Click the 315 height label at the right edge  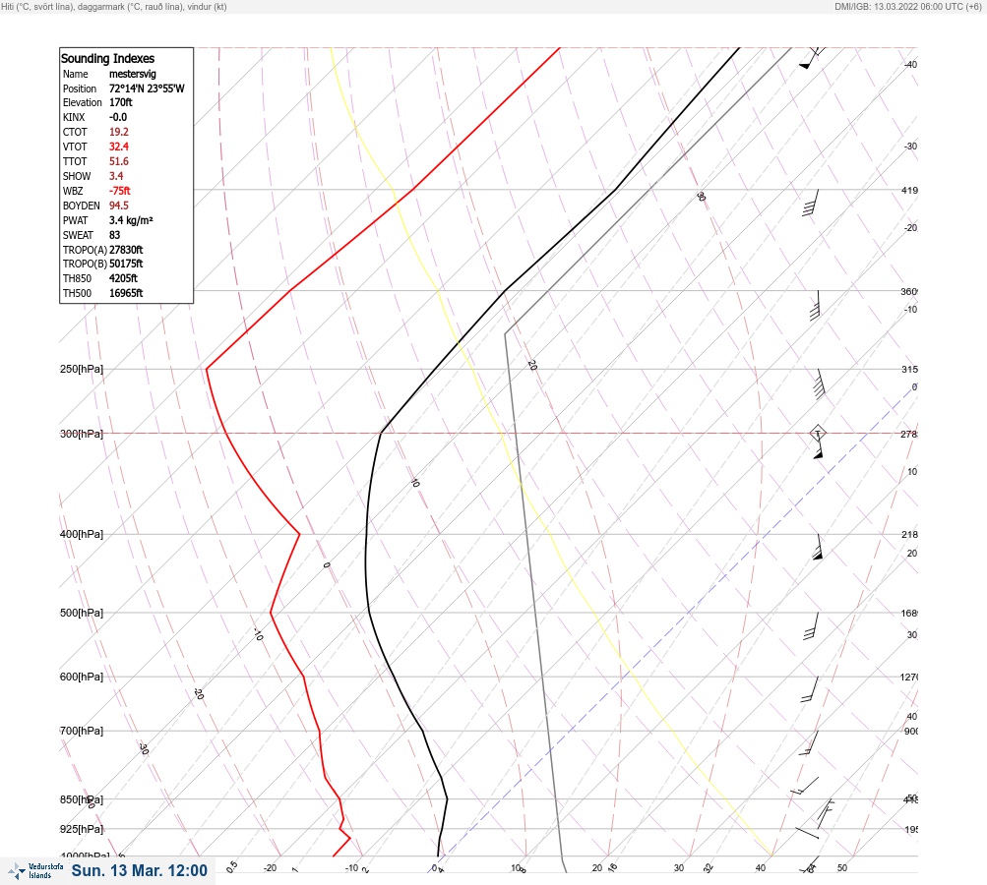(909, 369)
